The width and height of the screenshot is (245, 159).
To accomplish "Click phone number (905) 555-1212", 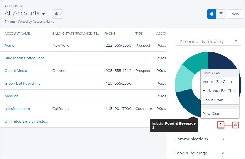I will pyautogui.click(x=118, y=71).
